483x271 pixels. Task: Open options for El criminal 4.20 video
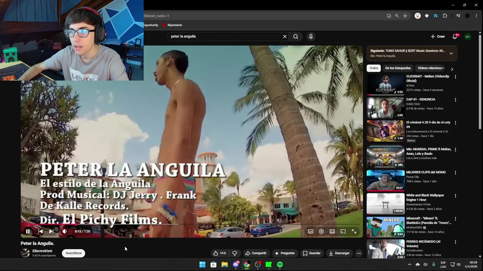pyautogui.click(x=455, y=123)
